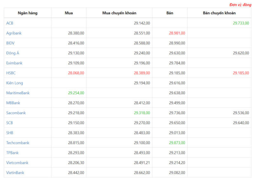Viewport: 254px width, 179px height.
Task: Open the Agribank link
Action: click(14, 33)
